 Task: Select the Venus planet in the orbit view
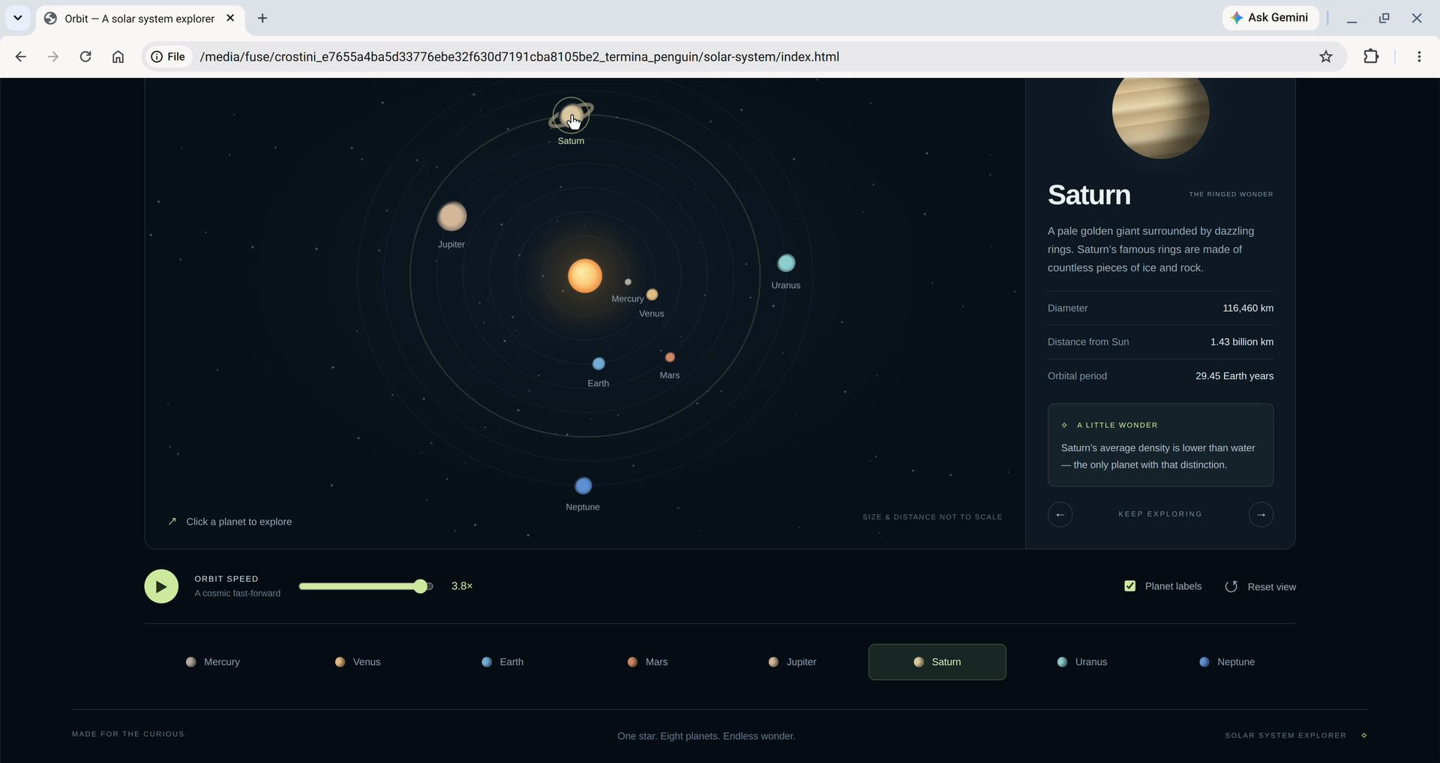click(652, 295)
